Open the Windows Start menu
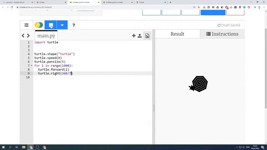Image resolution: width=267 pixels, height=150 pixels. (x=3, y=147)
